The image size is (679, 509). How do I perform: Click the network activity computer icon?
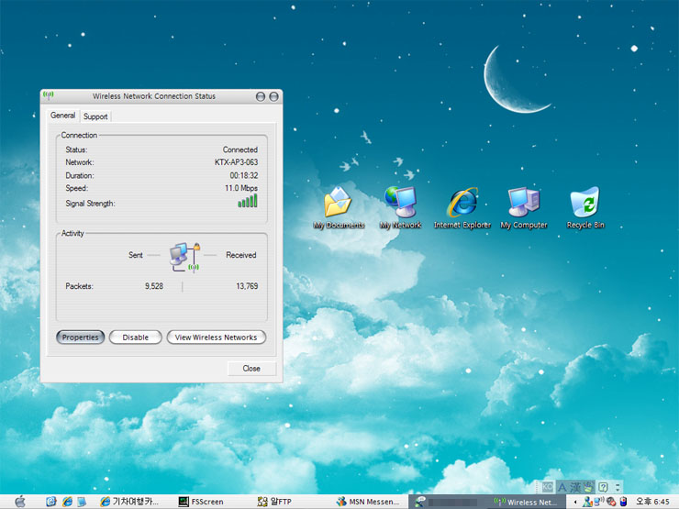(x=185, y=258)
